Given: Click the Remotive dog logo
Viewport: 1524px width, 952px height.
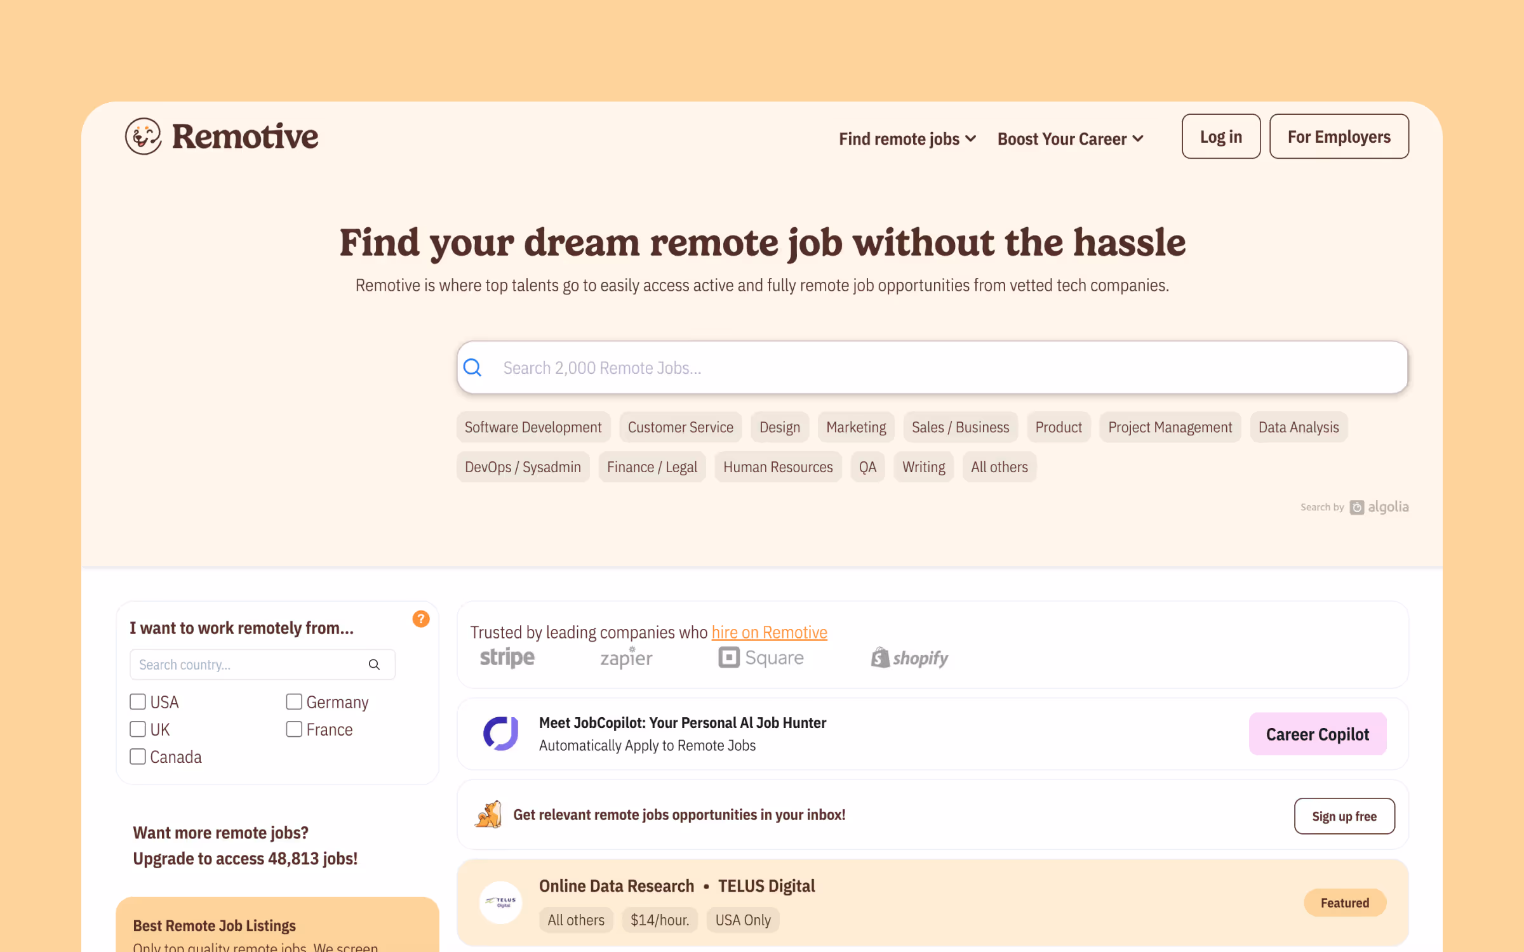Looking at the screenshot, I should click(x=142, y=136).
